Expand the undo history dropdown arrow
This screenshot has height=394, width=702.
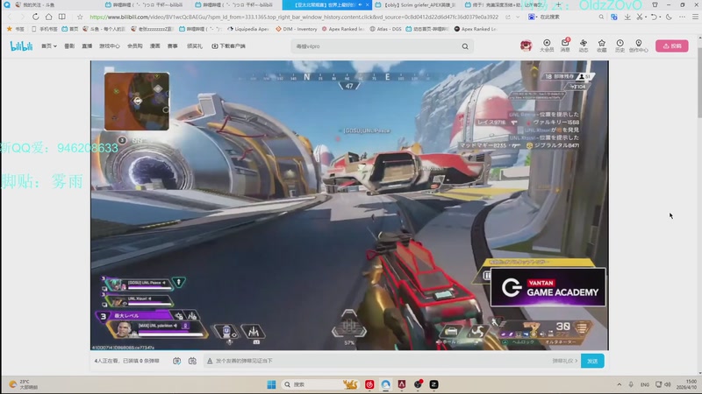pos(660,17)
